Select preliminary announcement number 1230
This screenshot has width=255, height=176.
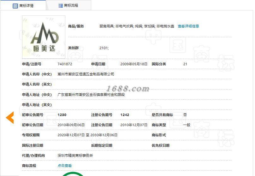(62, 115)
